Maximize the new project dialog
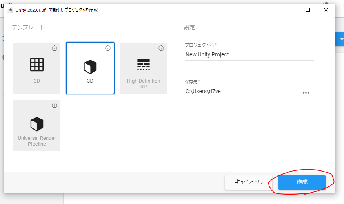 click(308, 10)
